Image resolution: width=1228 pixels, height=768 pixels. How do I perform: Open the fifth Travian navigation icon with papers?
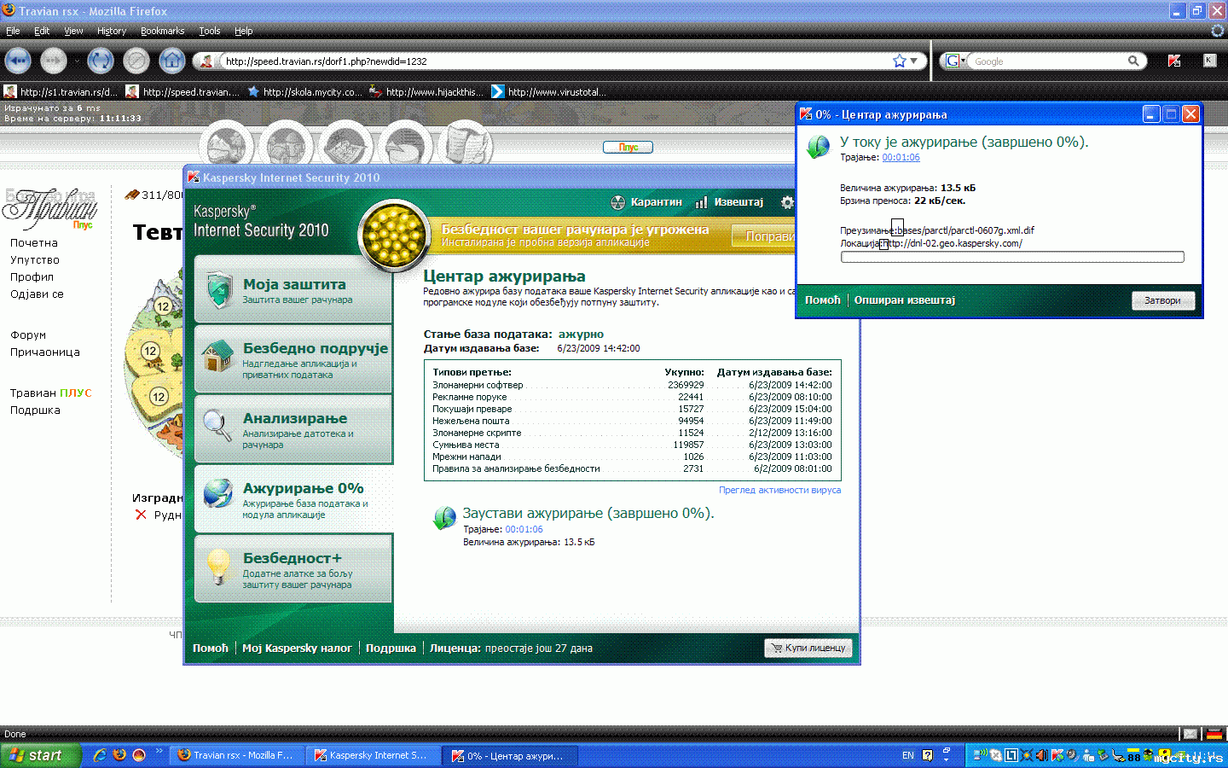[x=466, y=145]
